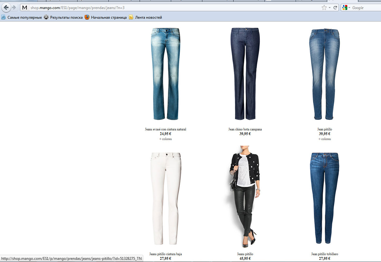The width and height of the screenshot is (381, 262).
Task: Click the browser back arrow button
Action: click(x=6, y=7)
